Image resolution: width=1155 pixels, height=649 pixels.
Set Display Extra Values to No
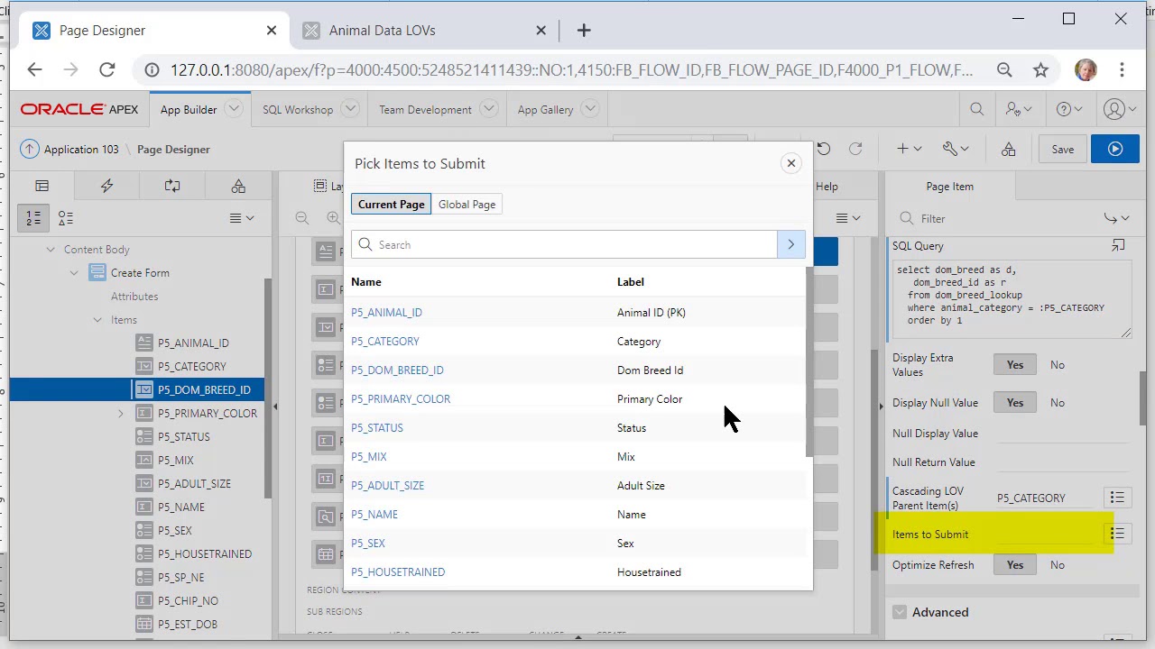[1058, 365]
